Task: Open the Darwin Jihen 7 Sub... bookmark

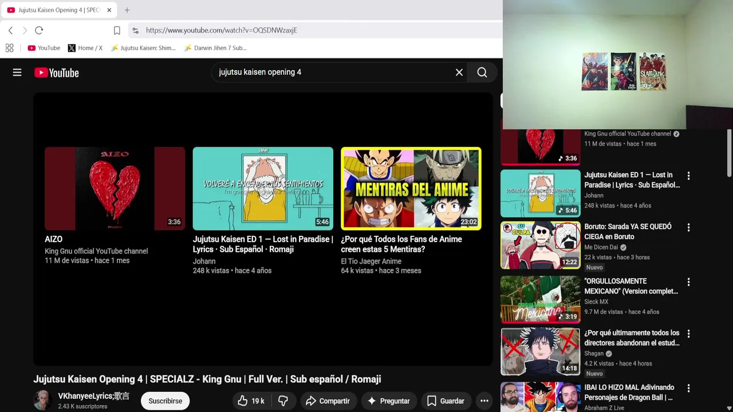Action: coord(215,48)
